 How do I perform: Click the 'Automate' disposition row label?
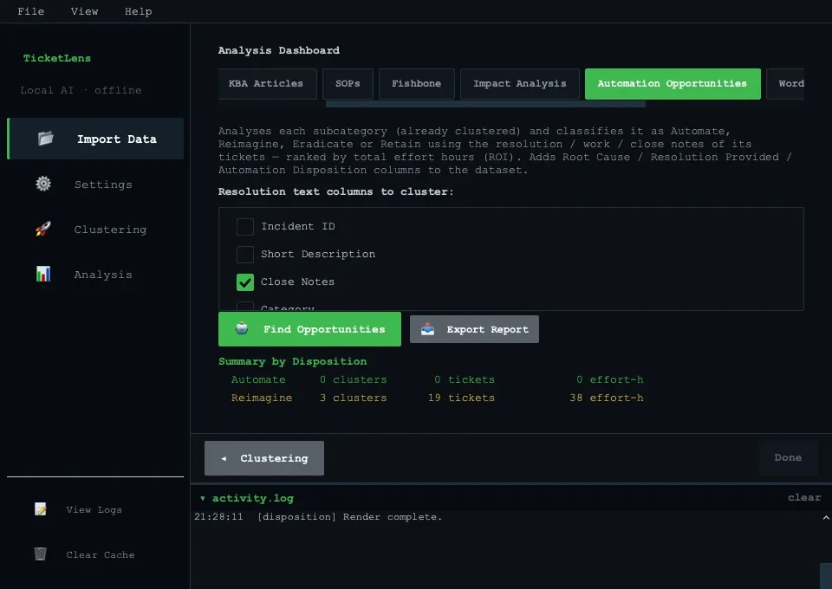coord(258,379)
